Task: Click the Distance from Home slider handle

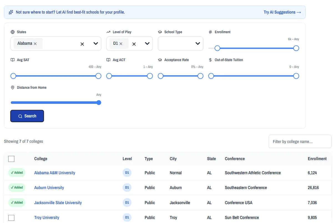Action: coord(99,103)
